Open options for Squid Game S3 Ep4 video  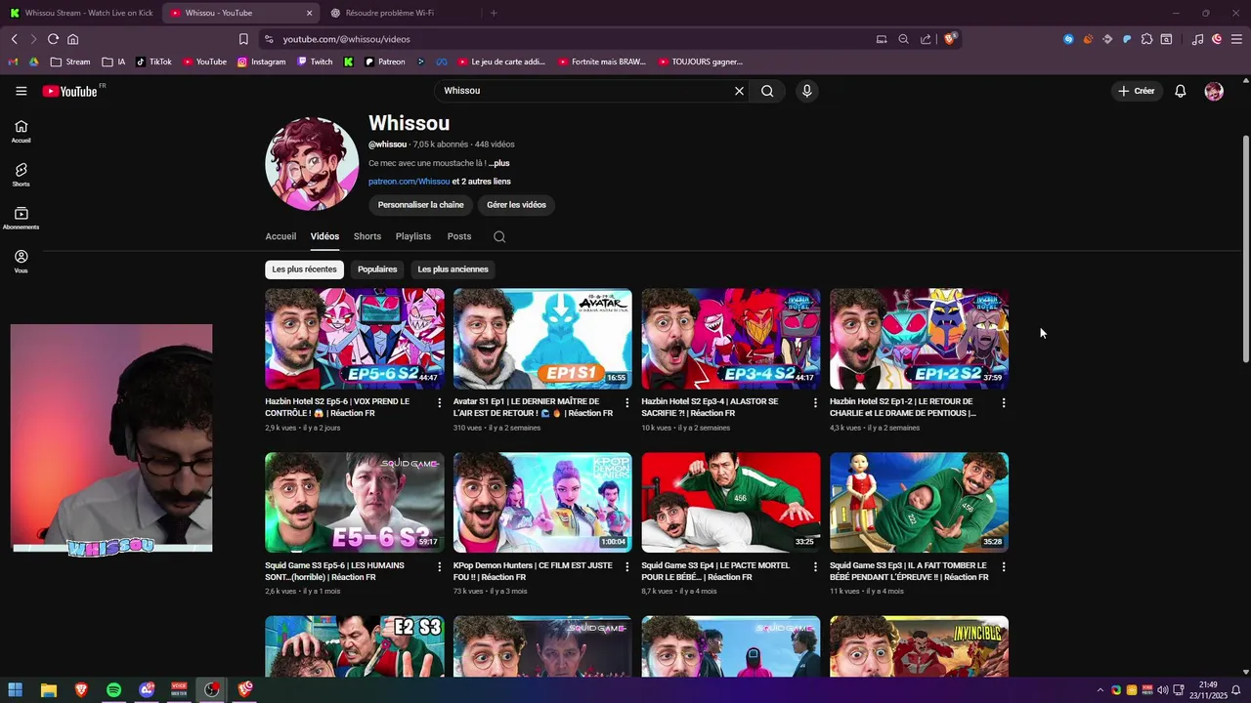(x=815, y=566)
